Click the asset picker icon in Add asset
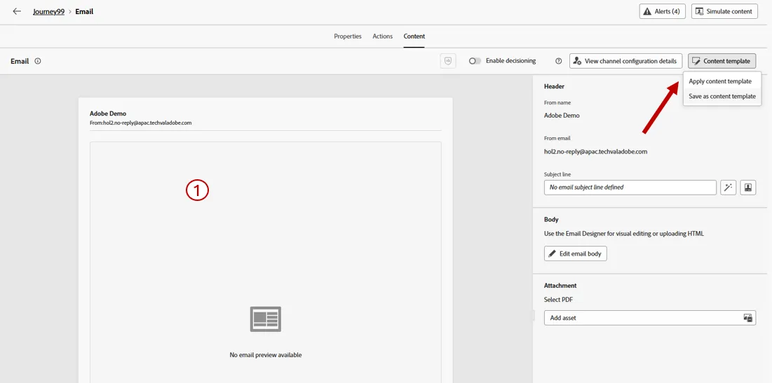 click(x=748, y=318)
